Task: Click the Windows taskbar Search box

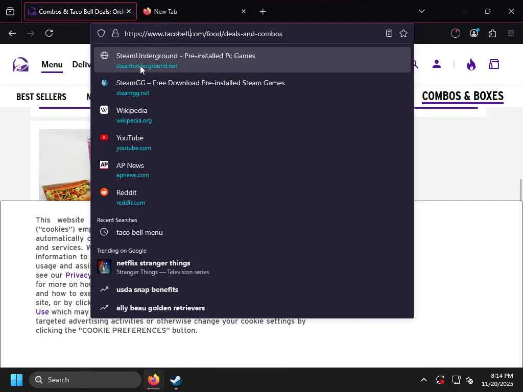Action: pos(85,380)
